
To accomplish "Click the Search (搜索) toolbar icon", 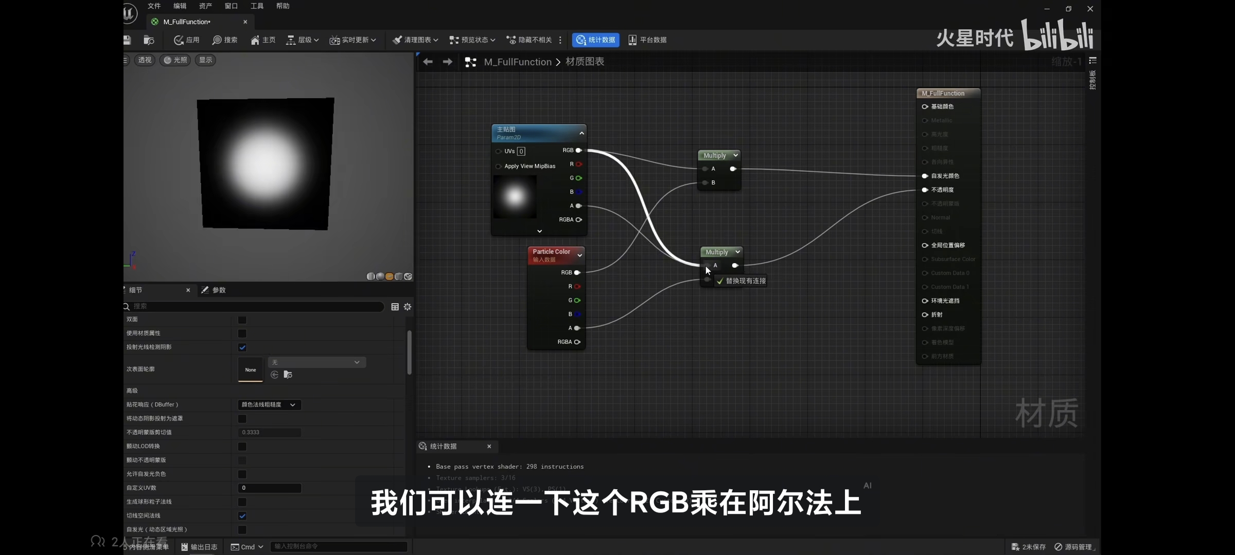I will pos(217,40).
